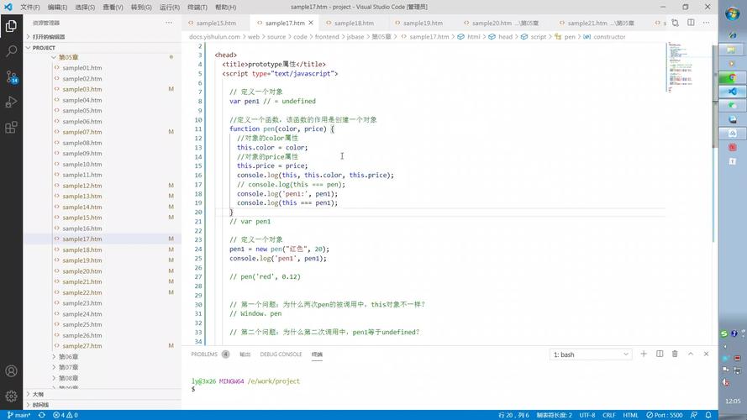This screenshot has height=420, width=747.
Task: Click the script breadcrumb item
Action: (539, 37)
